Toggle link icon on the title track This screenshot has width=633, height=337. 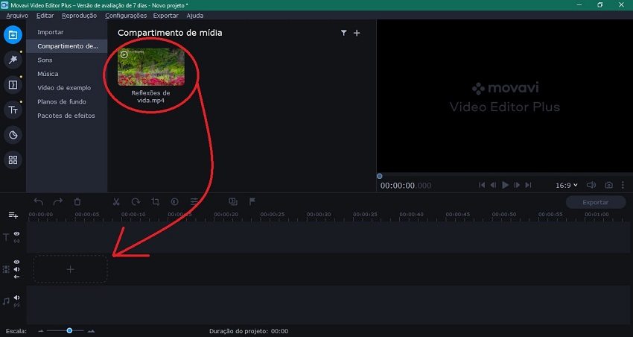[16, 241]
